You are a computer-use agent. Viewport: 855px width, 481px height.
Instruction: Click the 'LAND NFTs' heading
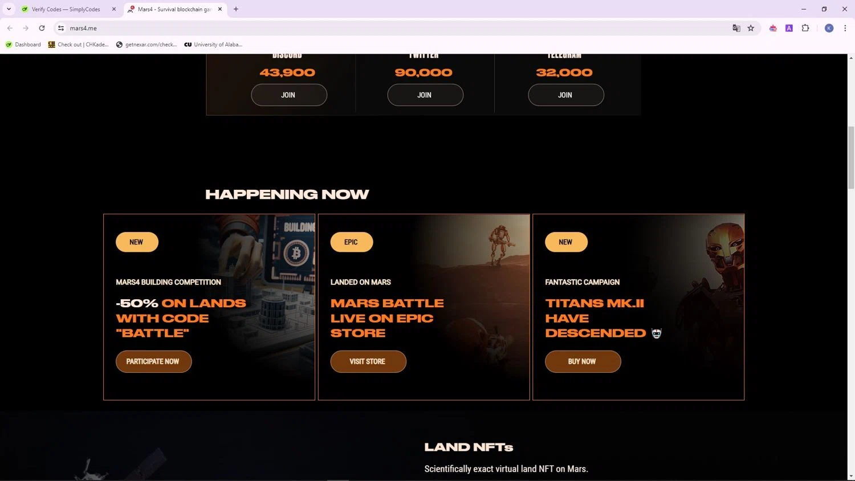[x=469, y=447]
